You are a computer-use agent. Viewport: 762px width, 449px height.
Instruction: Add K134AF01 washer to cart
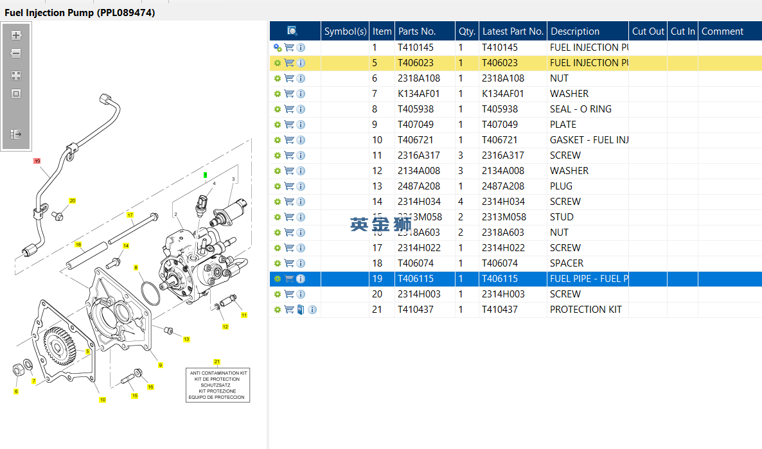(289, 94)
